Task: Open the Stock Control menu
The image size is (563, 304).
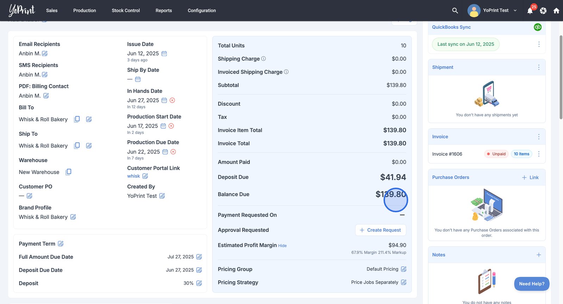Action: (x=126, y=11)
